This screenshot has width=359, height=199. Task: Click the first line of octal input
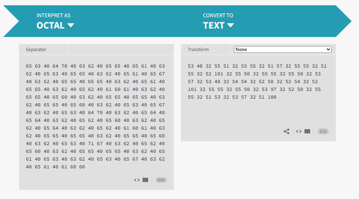[95, 66]
